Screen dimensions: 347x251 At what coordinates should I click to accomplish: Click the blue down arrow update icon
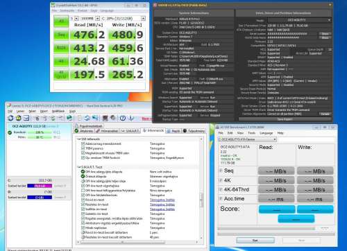131,118
